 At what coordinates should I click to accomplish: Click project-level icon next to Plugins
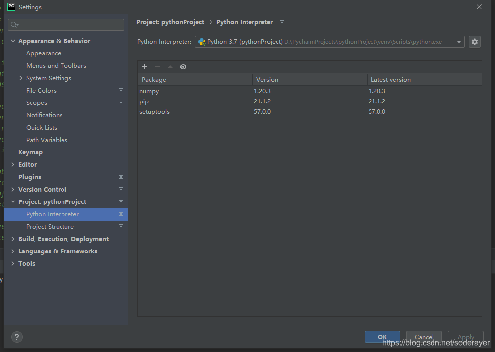(121, 177)
